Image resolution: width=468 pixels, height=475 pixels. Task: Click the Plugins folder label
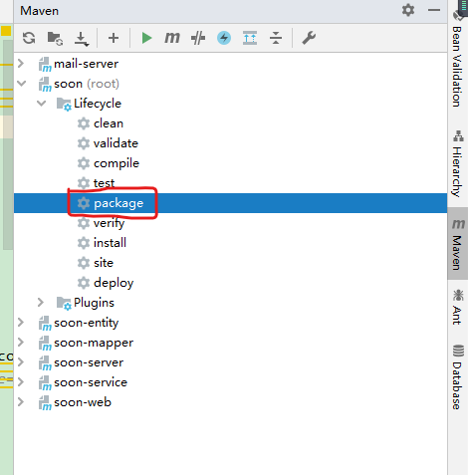point(94,303)
